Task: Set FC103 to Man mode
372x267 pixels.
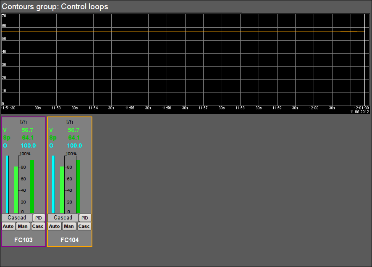Action: [x=23, y=226]
